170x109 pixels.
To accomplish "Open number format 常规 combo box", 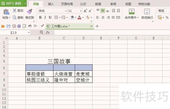I will tap(163, 11).
